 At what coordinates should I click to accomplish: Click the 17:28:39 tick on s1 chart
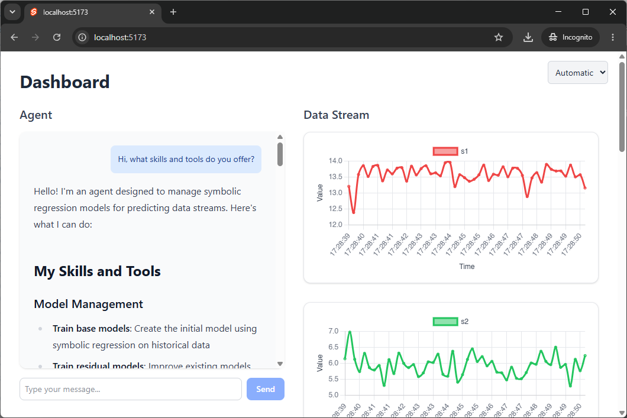pos(340,245)
